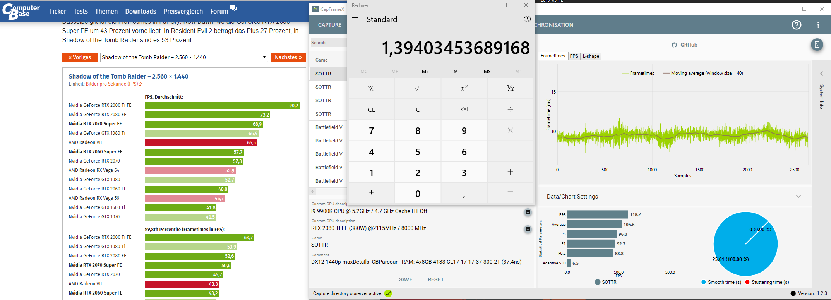The height and width of the screenshot is (300, 831).
Task: Click the x squared key
Action: [464, 89]
